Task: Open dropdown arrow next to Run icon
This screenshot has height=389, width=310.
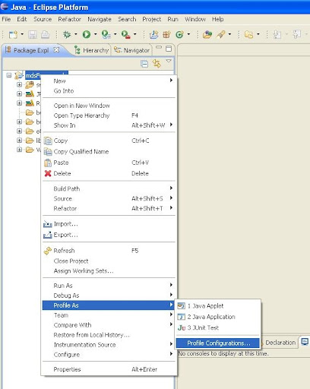Action: [96, 34]
